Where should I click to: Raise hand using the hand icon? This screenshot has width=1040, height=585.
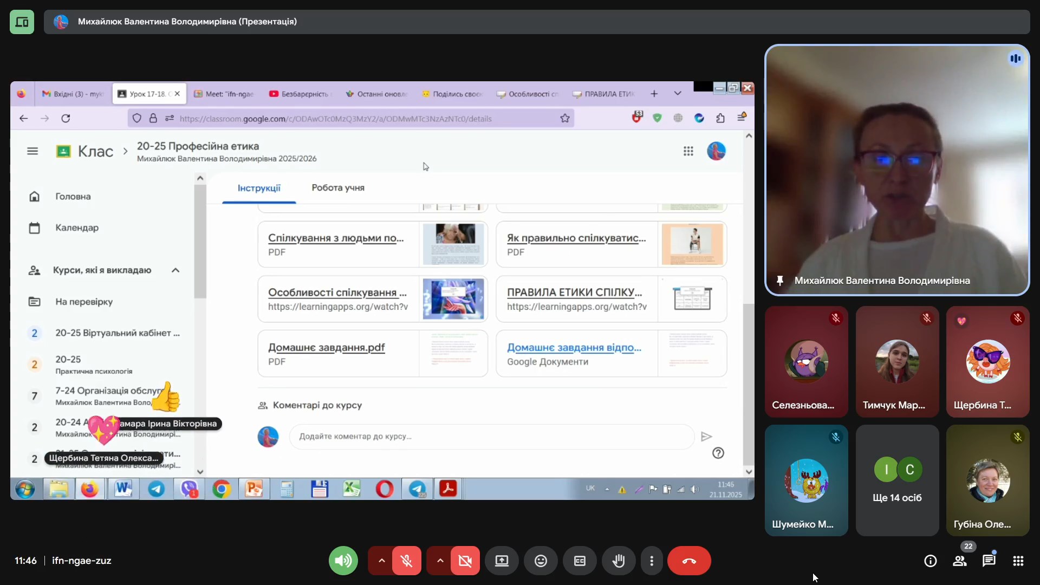pos(619,561)
